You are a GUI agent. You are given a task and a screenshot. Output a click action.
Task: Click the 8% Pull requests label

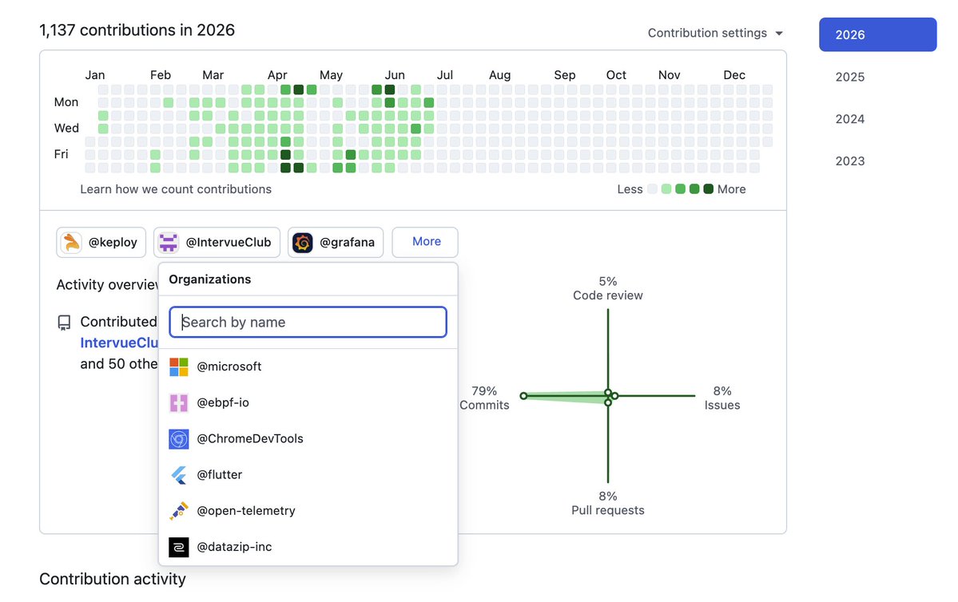(x=608, y=503)
